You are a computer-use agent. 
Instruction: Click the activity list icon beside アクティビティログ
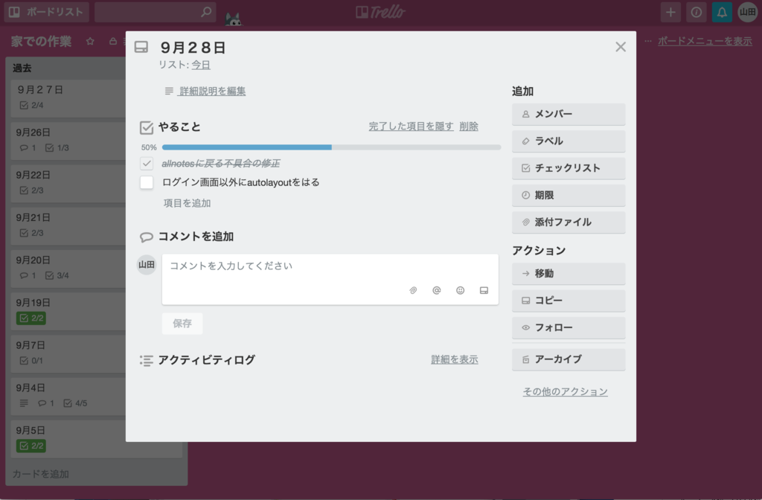pyautogui.click(x=147, y=361)
